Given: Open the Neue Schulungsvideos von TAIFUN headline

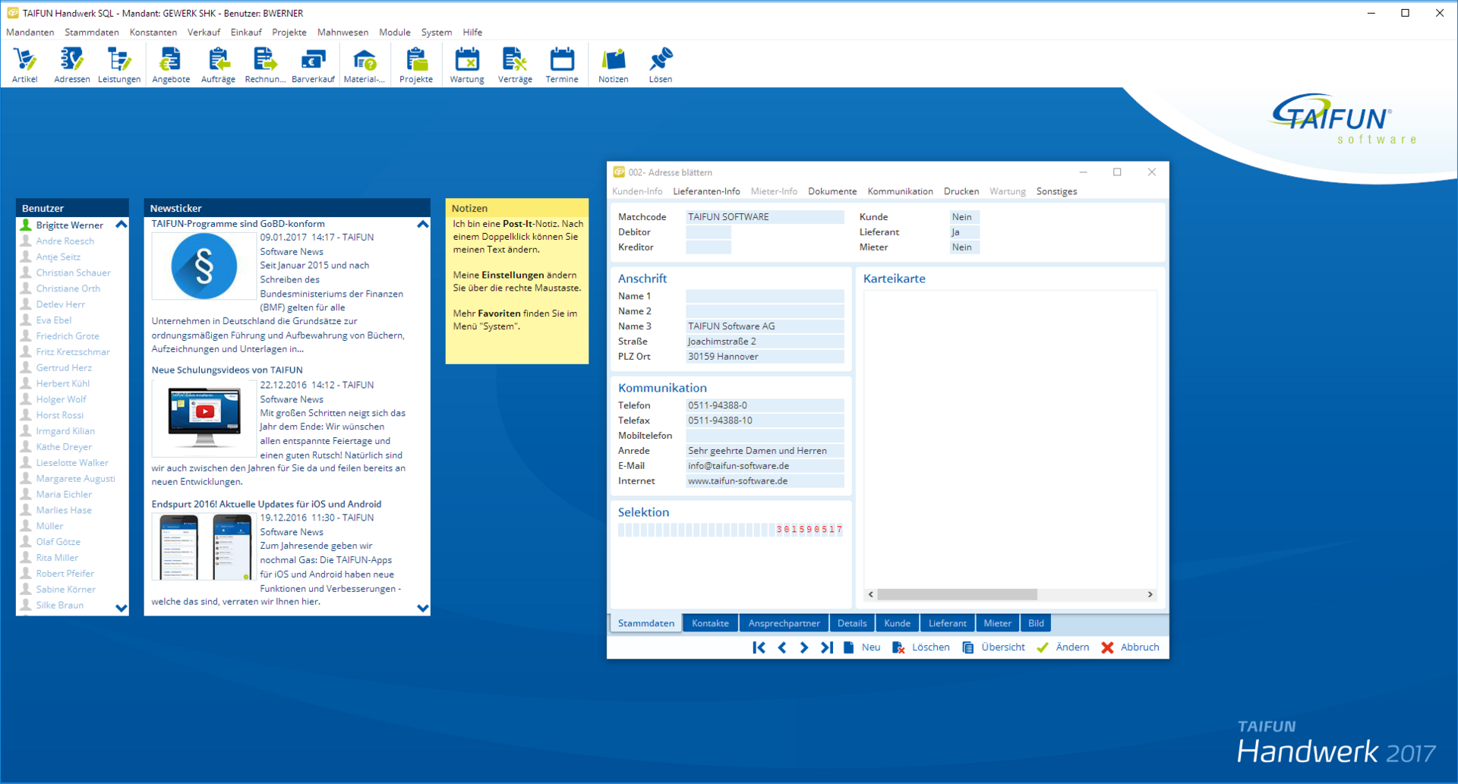Looking at the screenshot, I should [x=227, y=370].
